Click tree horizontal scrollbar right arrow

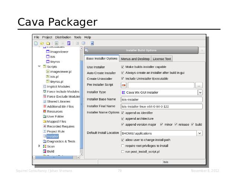[78, 157]
